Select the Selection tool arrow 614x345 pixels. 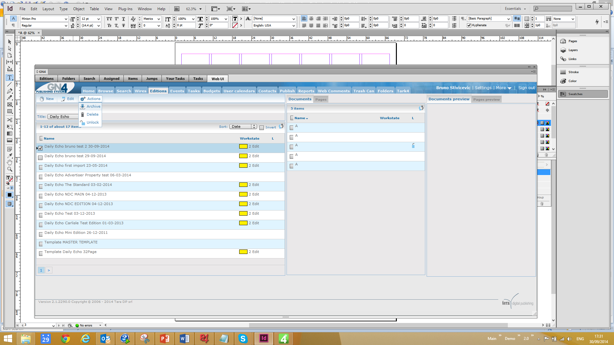point(10,42)
